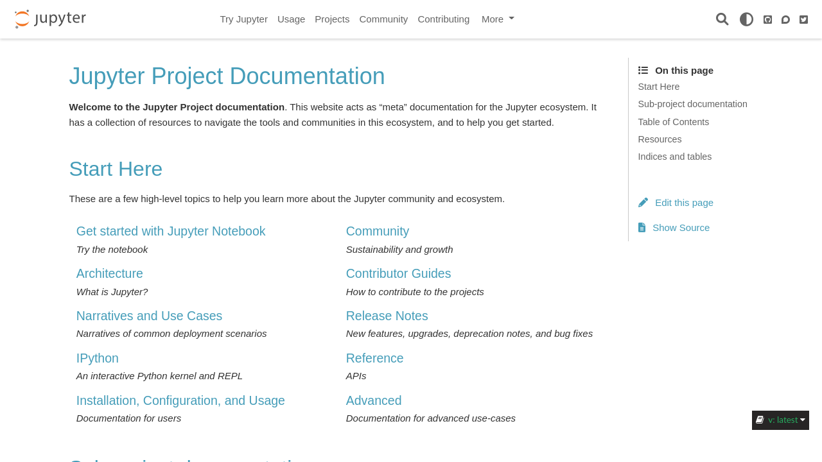Open the Twitter icon link

point(803,19)
